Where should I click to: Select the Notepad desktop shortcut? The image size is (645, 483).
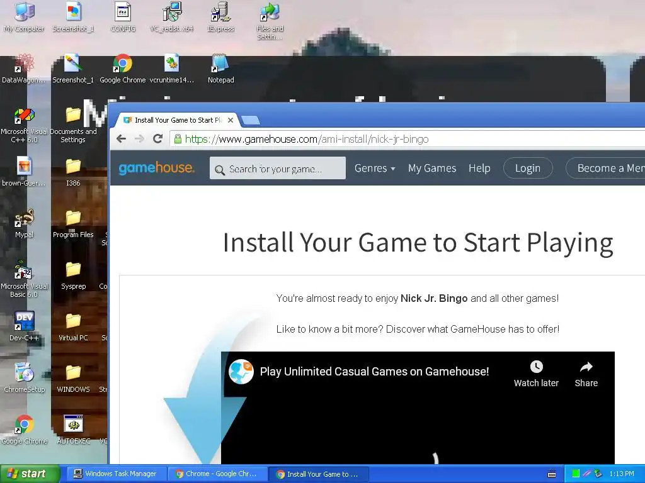tap(221, 69)
